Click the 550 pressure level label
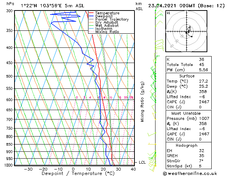Viewport: 228px width, 176px height. 10,88
